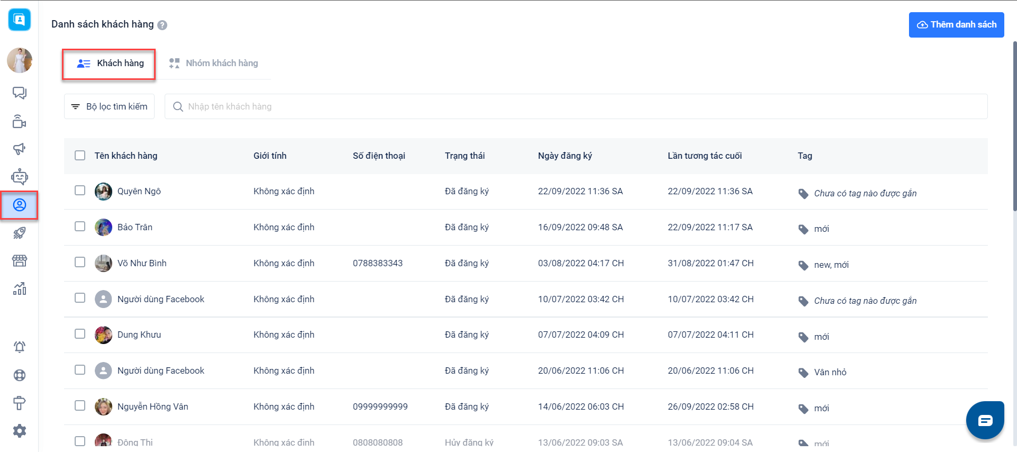Open the floating chat support button
The width and height of the screenshot is (1017, 452).
[x=985, y=421]
